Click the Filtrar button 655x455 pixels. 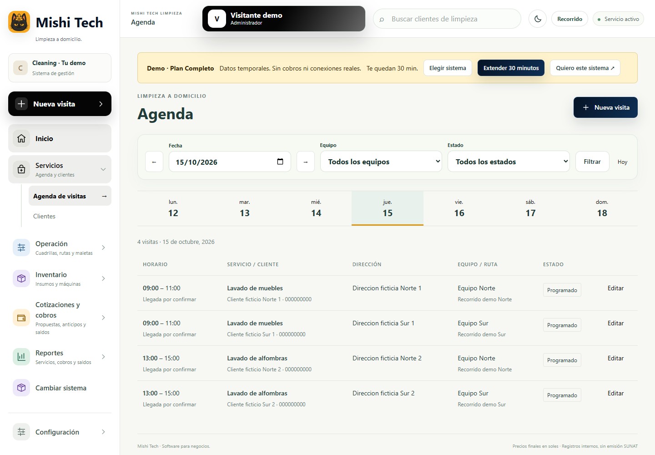click(592, 162)
